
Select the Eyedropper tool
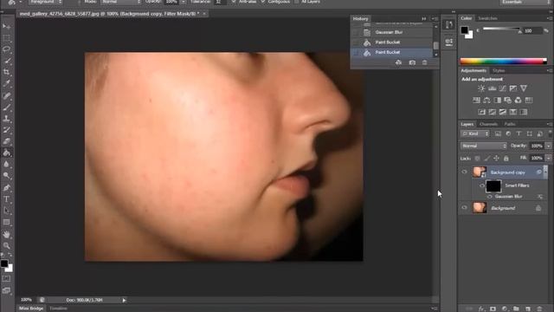[6, 83]
